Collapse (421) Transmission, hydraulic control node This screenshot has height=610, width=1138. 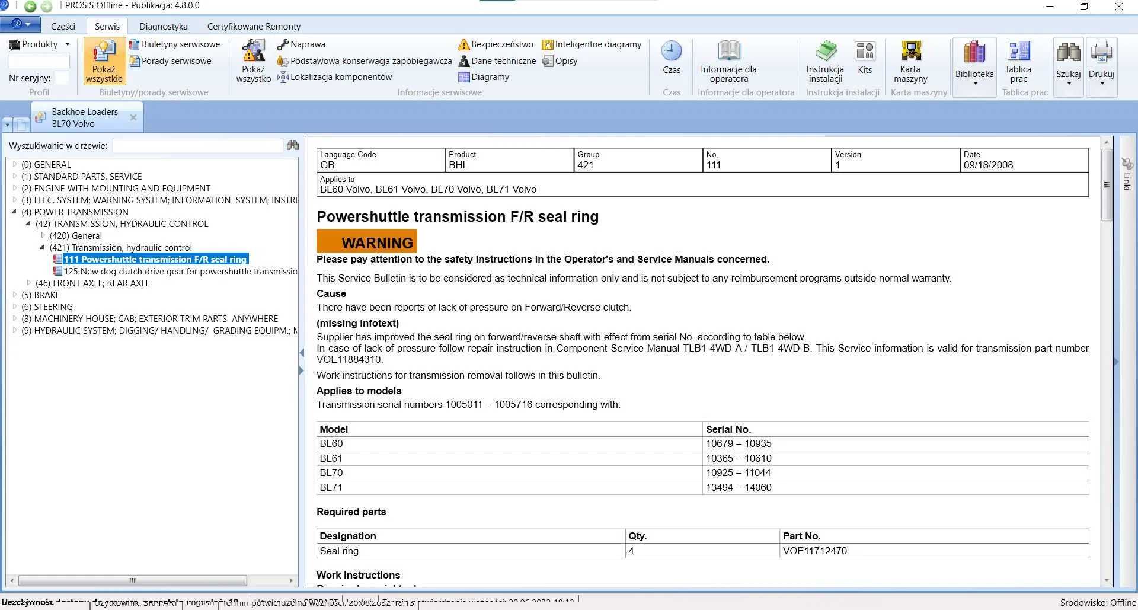click(x=42, y=247)
